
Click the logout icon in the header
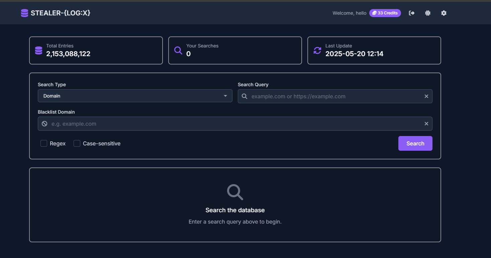click(x=412, y=13)
